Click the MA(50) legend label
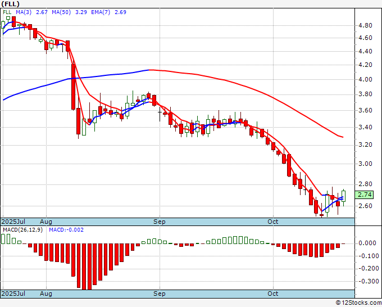The width and height of the screenshot is (382, 307). pos(61,12)
